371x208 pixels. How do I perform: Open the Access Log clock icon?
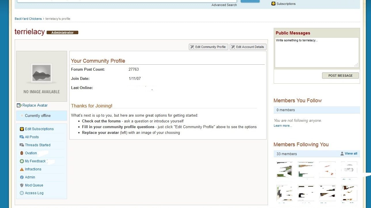(22, 193)
